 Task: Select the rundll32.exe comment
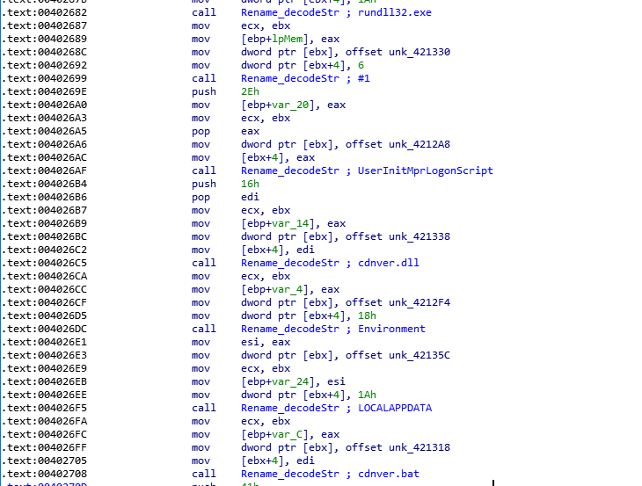(394, 12)
